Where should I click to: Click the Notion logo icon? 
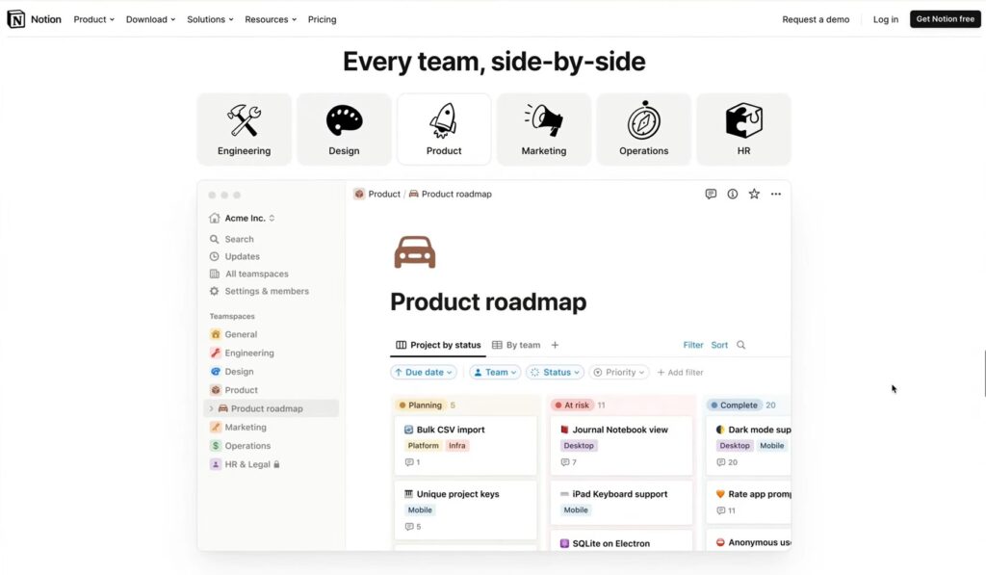tap(16, 19)
